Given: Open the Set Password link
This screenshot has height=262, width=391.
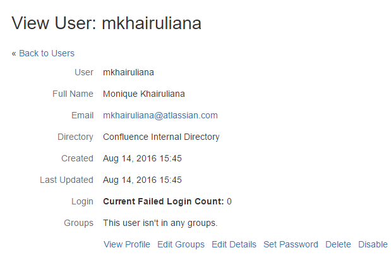Looking at the screenshot, I should click(x=291, y=244).
